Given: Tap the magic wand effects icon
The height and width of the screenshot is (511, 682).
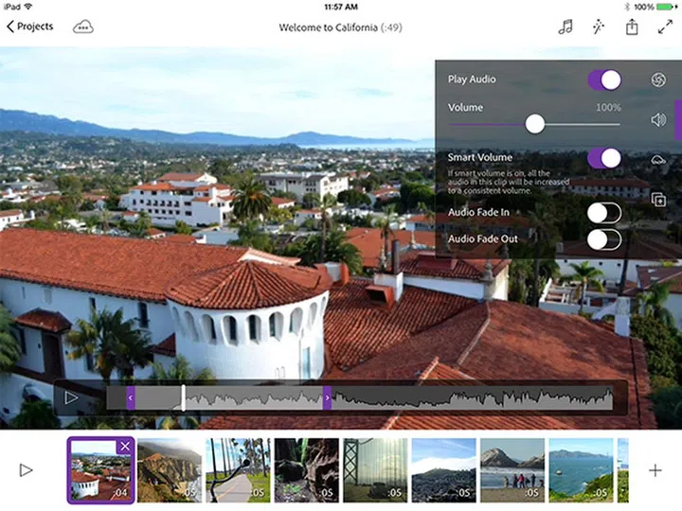Looking at the screenshot, I should [x=599, y=27].
